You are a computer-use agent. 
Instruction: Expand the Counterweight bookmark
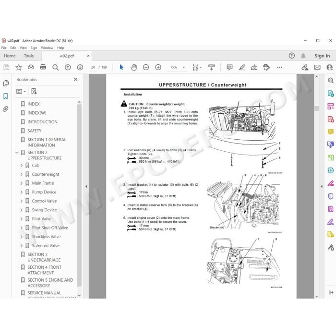pos(22,174)
